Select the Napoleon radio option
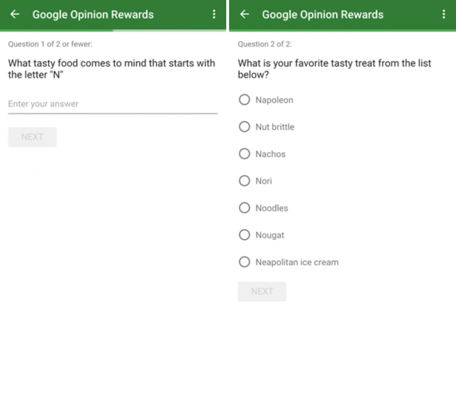This screenshot has width=456, height=405. [x=244, y=100]
